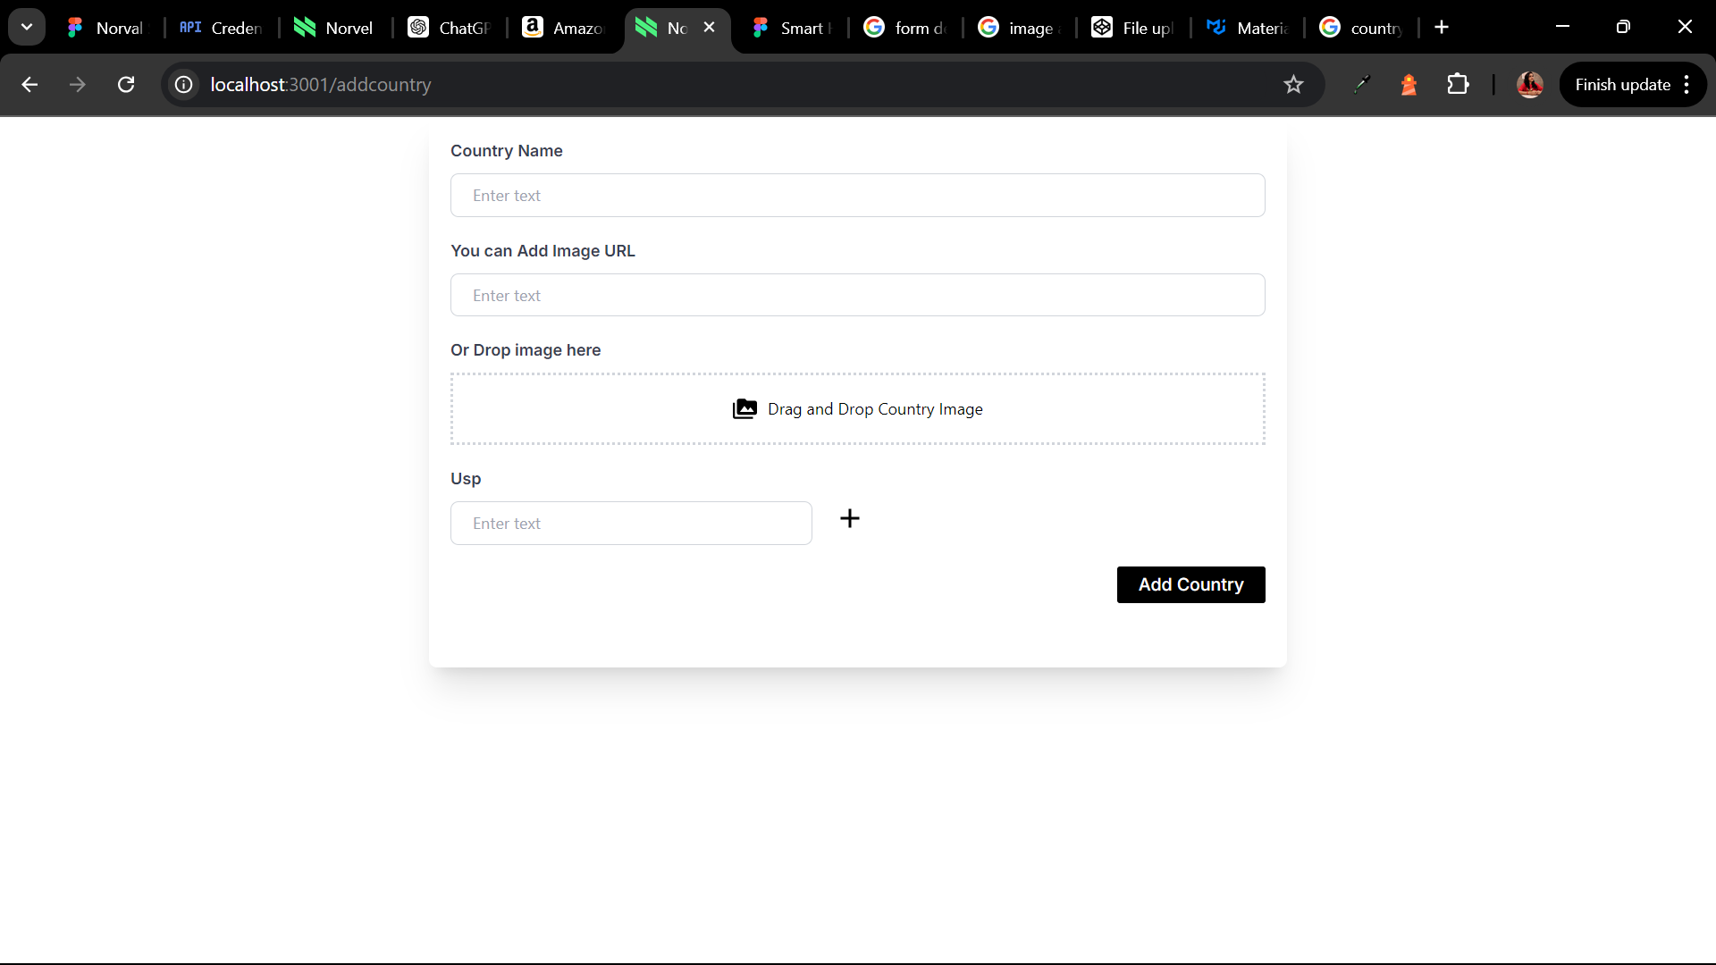The width and height of the screenshot is (1716, 965).
Task: Close the active No tab
Action: pyautogui.click(x=709, y=27)
